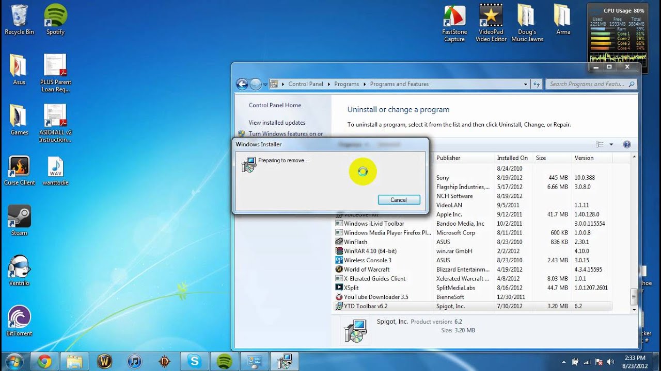Screen dimensions: 661x371
Task: Go back in Control Panel window
Action: 242,84
